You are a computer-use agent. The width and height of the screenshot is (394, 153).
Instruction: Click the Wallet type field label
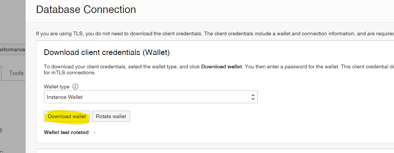56,87
